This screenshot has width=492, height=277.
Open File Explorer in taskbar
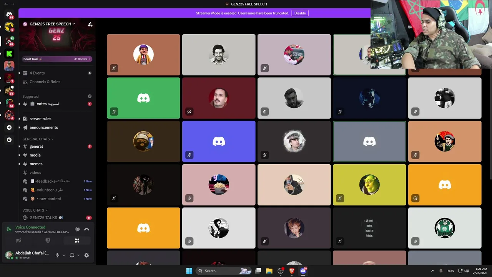pyautogui.click(x=269, y=271)
